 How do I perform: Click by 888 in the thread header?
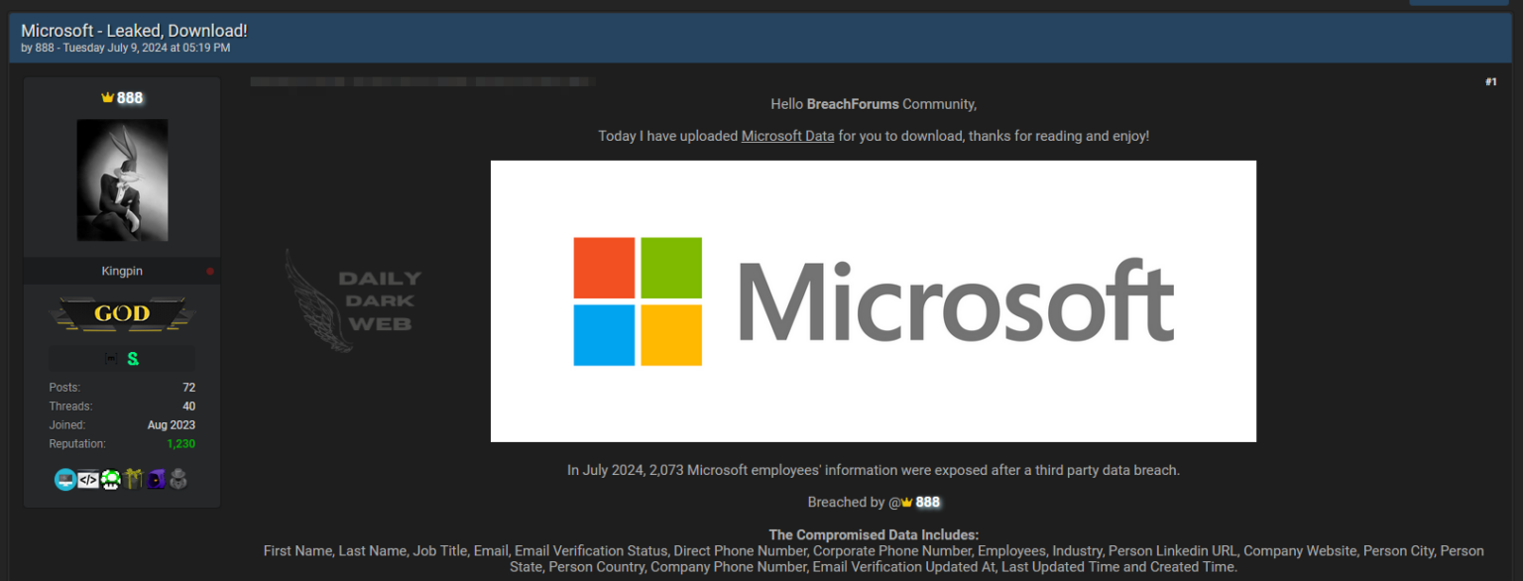44,47
